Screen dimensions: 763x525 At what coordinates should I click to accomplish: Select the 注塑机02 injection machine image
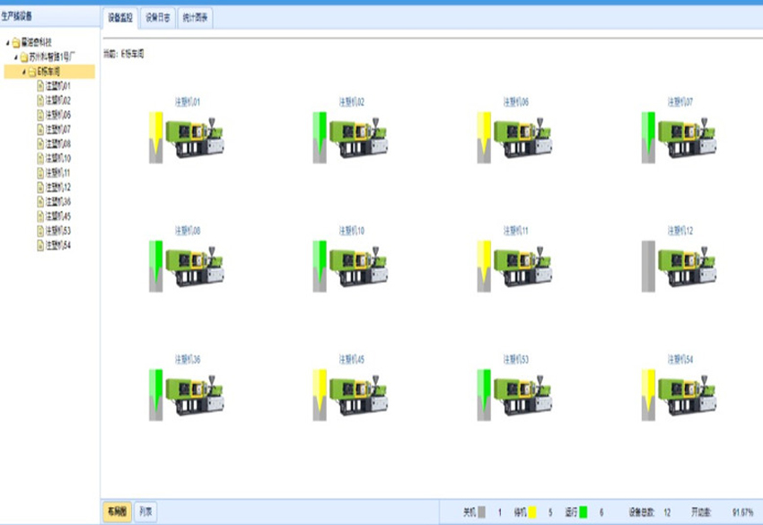coord(358,137)
